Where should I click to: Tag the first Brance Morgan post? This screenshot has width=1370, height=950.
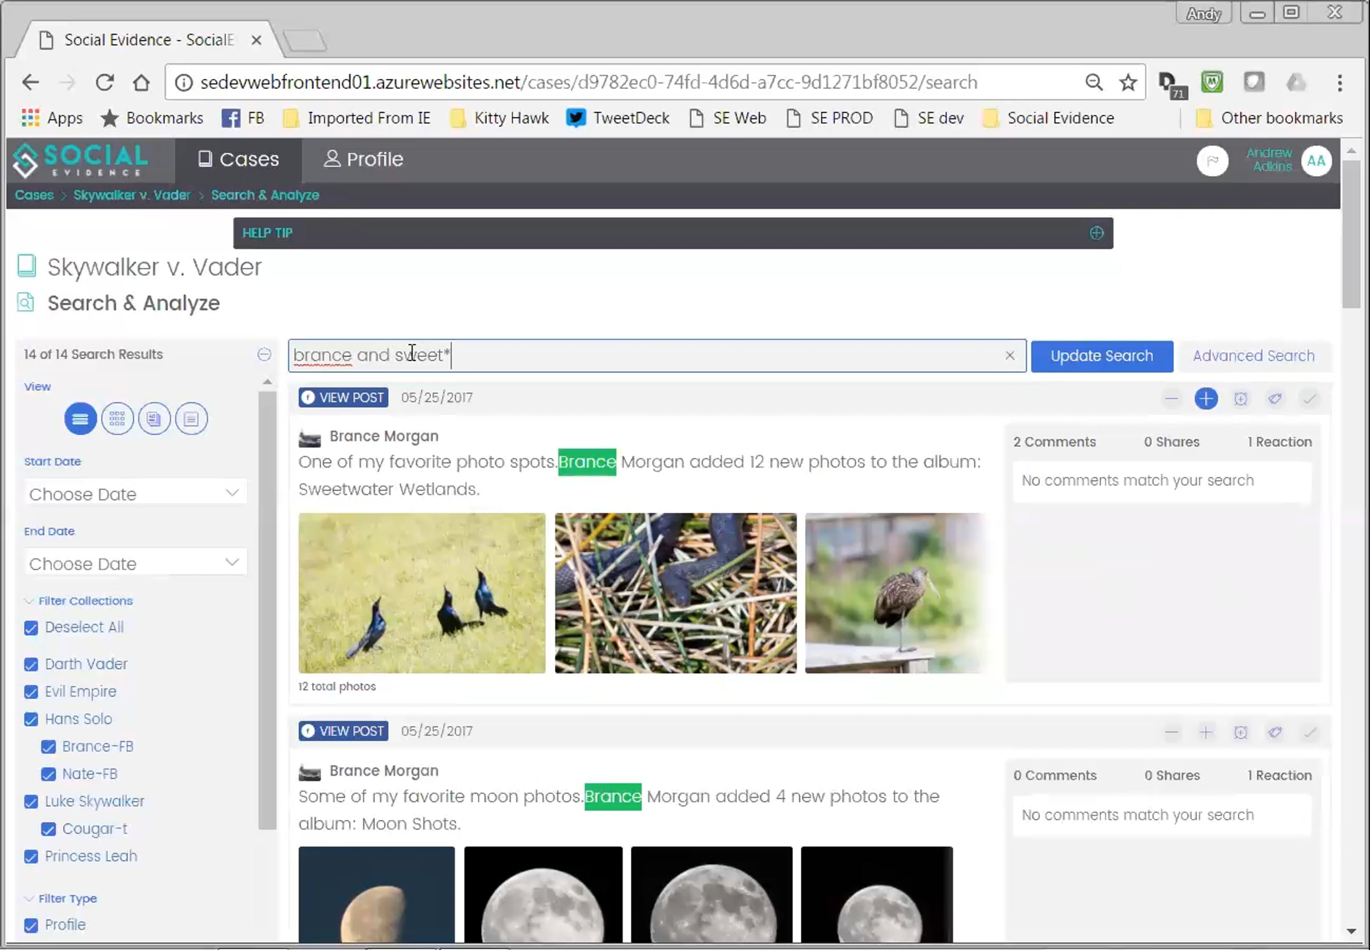1275,399
